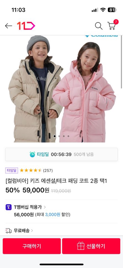
Task: Open the star rating reviews (257)
Action: (x=36, y=170)
